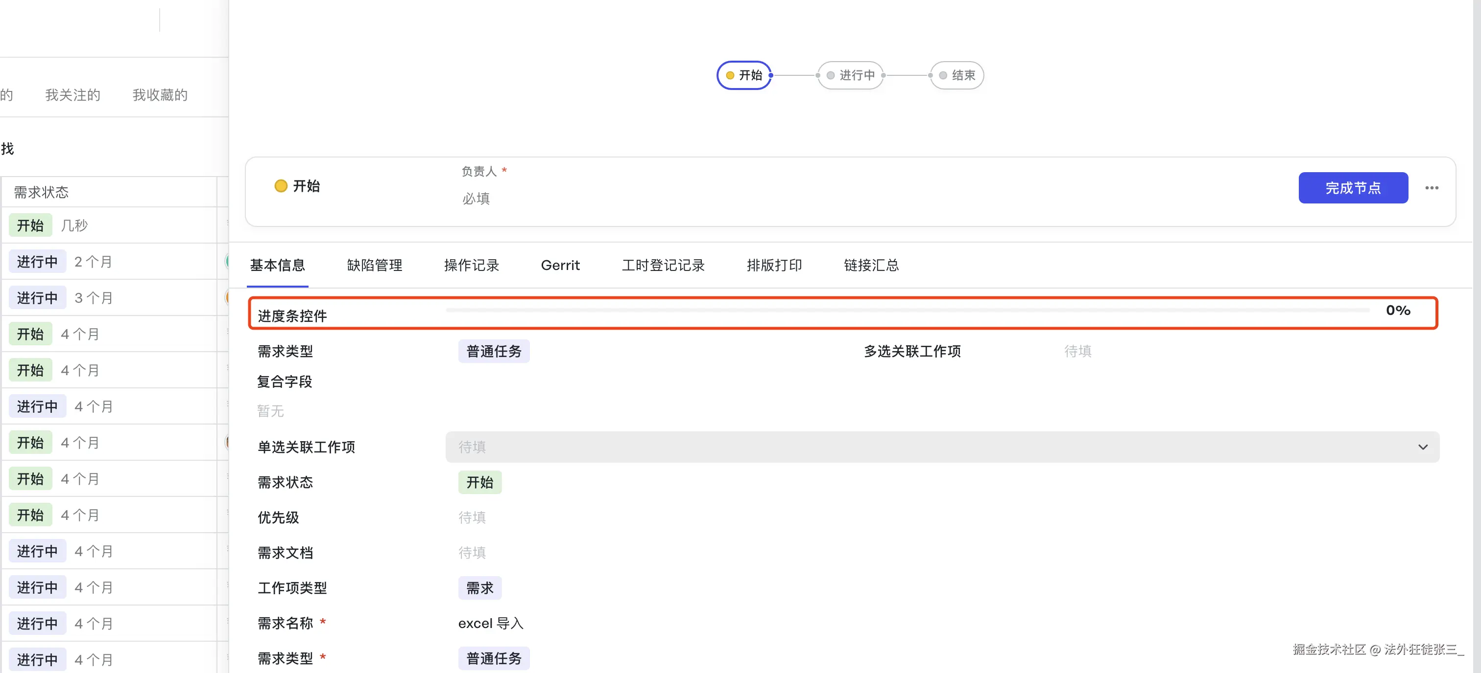Open the 我收藏的 filter link
This screenshot has height=673, width=1481.
pyautogui.click(x=160, y=95)
